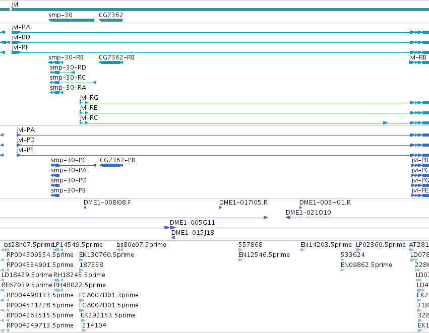Click EST label EN12546.5prime

(x=264, y=255)
